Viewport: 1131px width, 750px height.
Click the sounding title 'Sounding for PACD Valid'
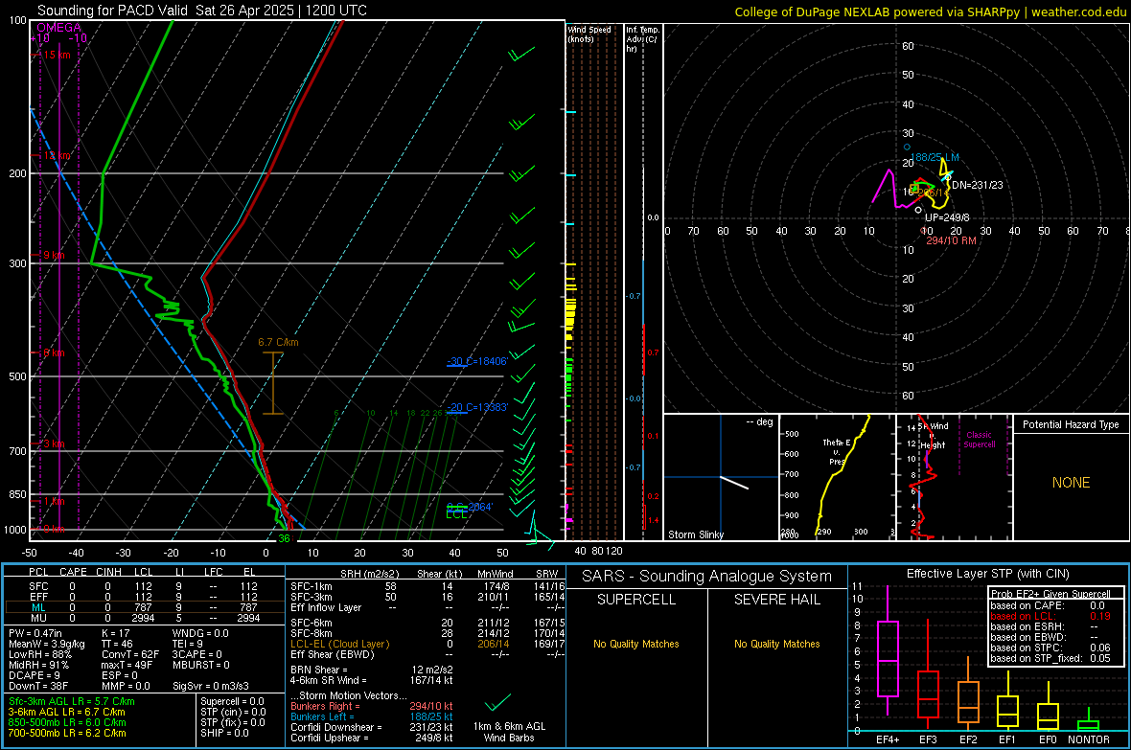[x=112, y=11]
